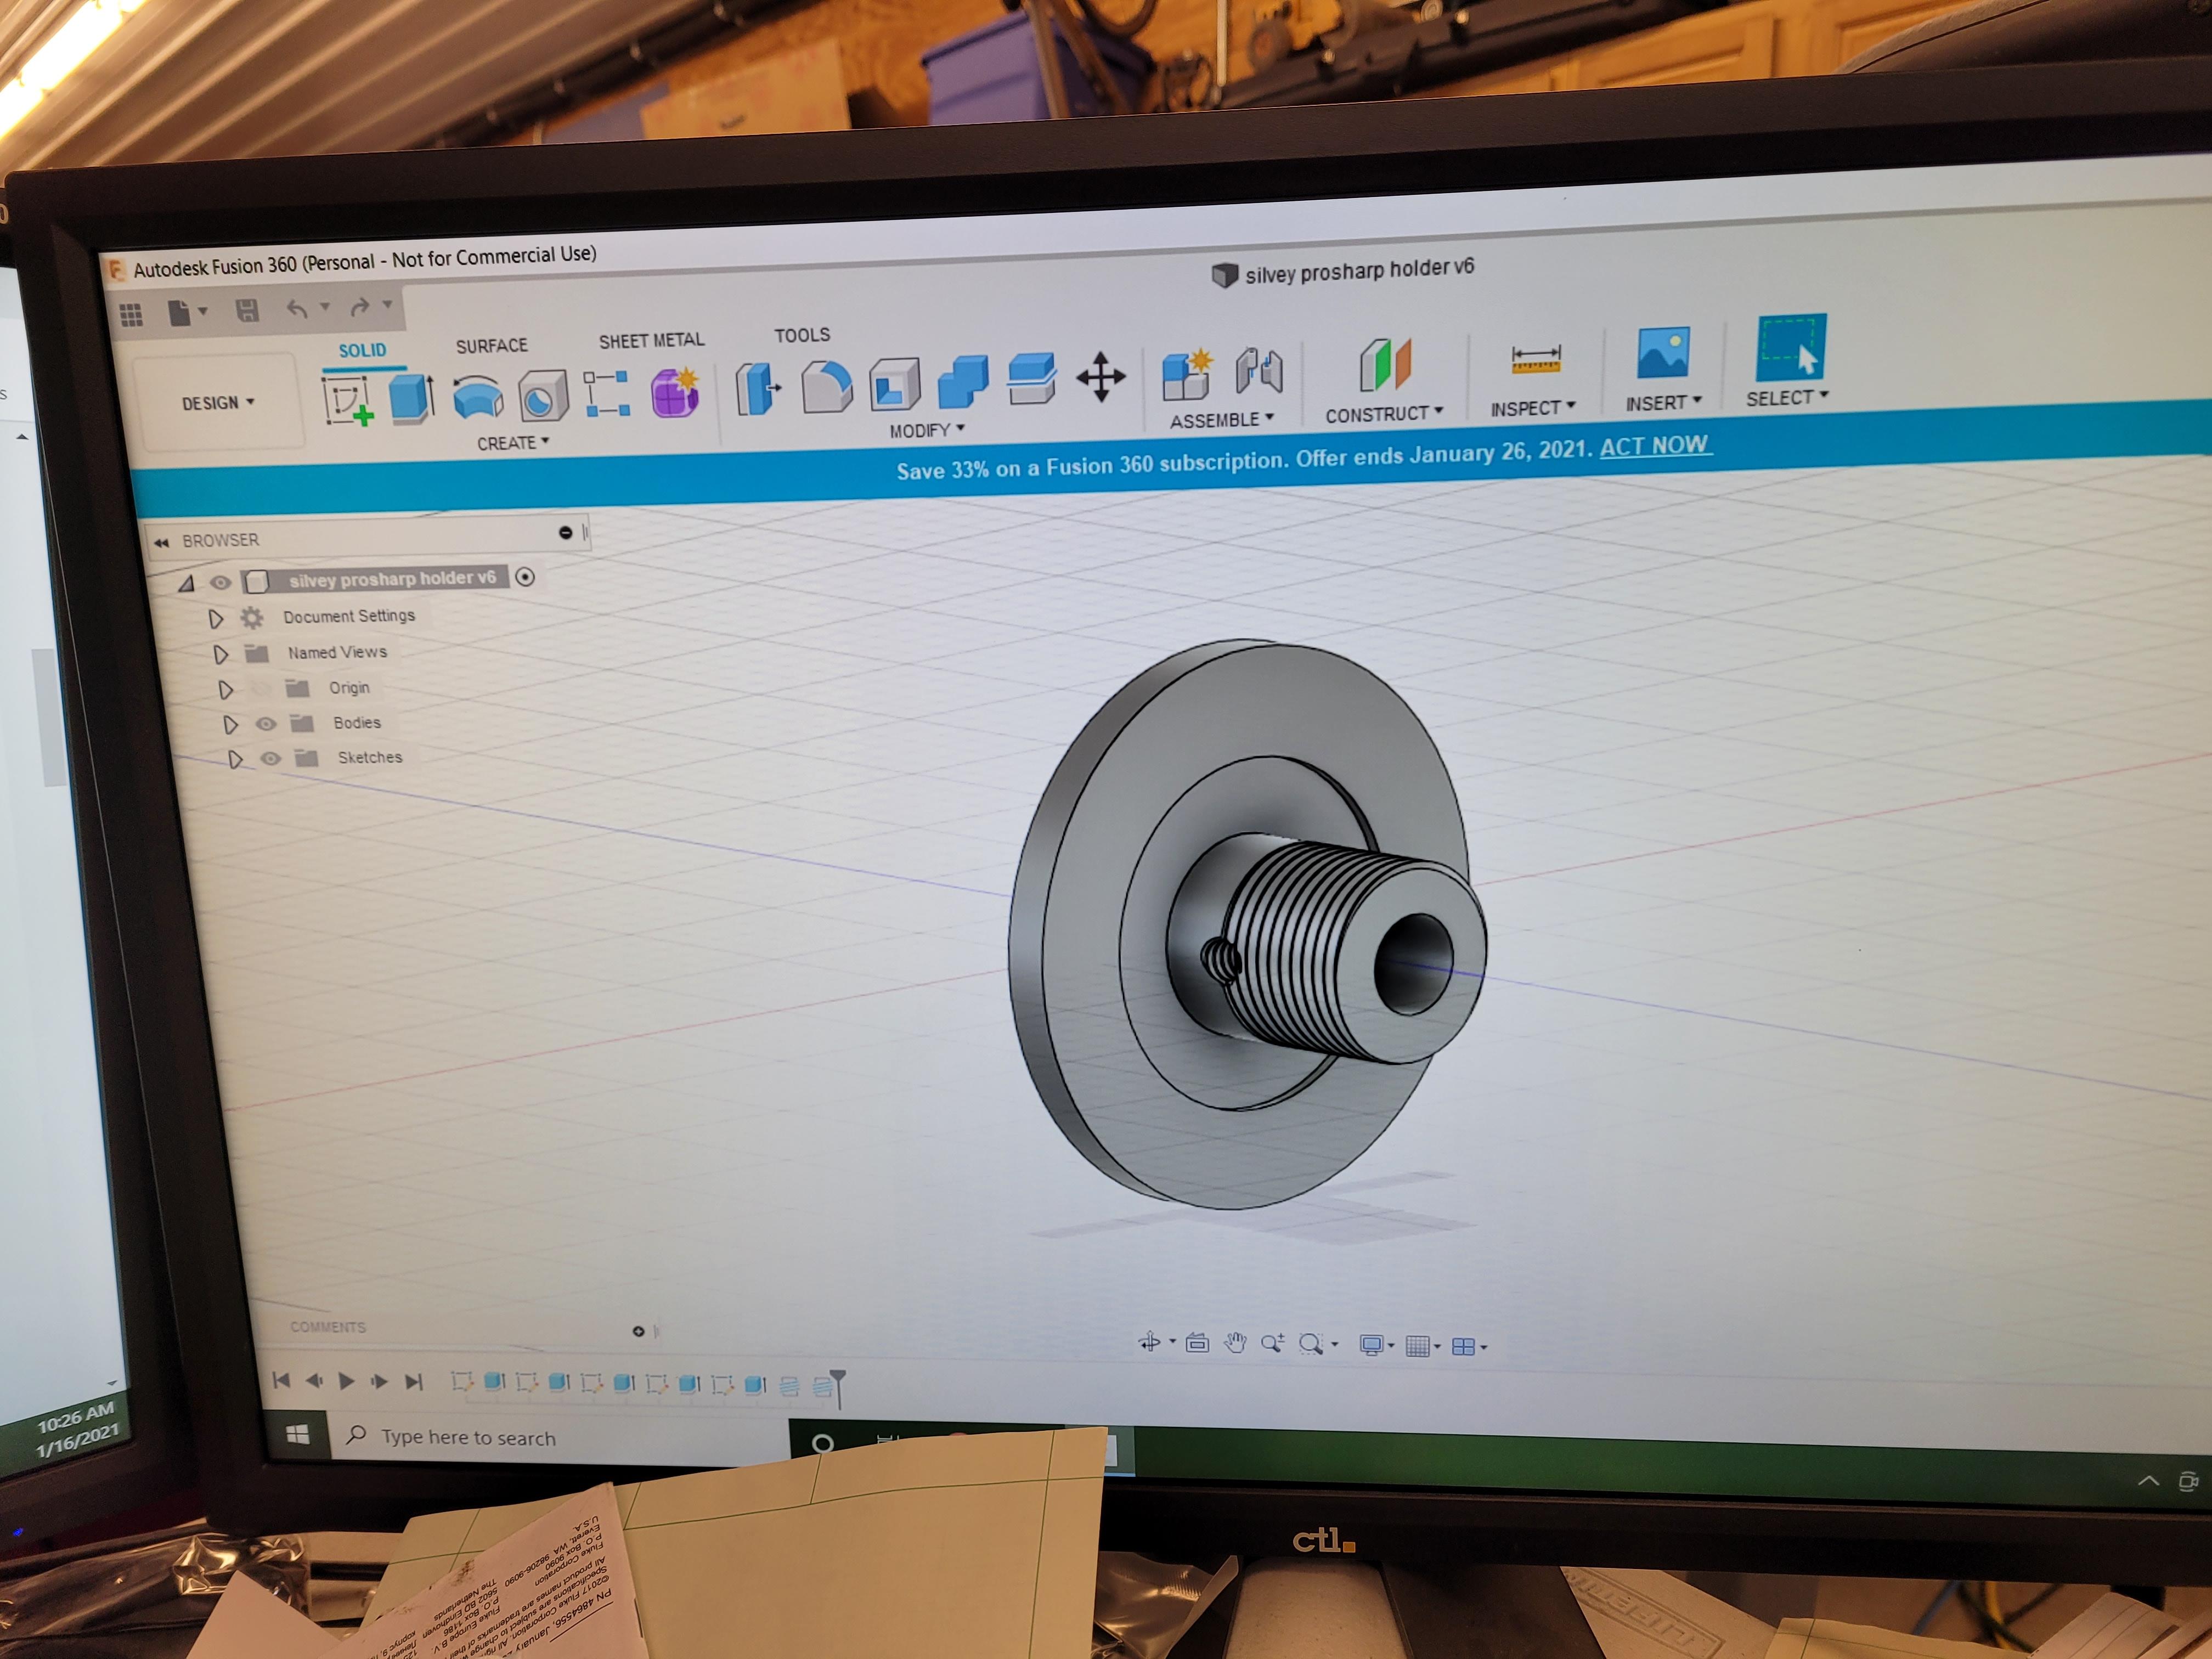The height and width of the screenshot is (1659, 2212).
Task: Click radio button beside silvey prosharp holder v6
Action: [x=525, y=577]
